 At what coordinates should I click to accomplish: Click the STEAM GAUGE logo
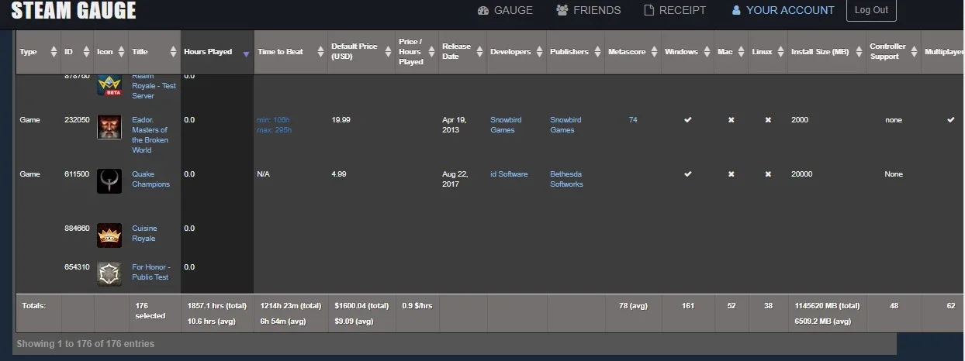[x=74, y=10]
